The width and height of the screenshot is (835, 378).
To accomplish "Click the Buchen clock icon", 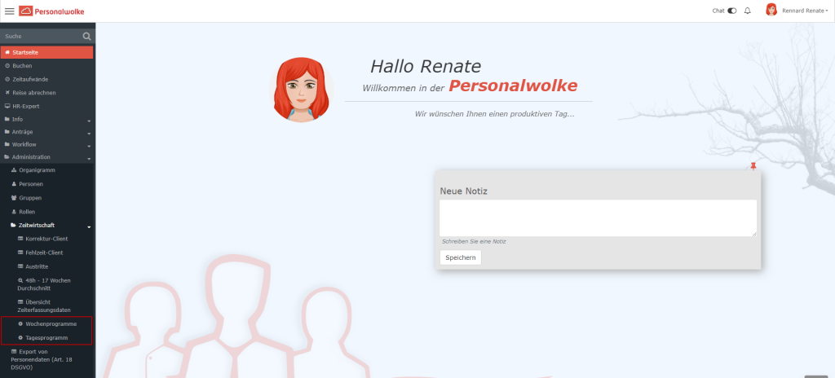I will pos(7,65).
